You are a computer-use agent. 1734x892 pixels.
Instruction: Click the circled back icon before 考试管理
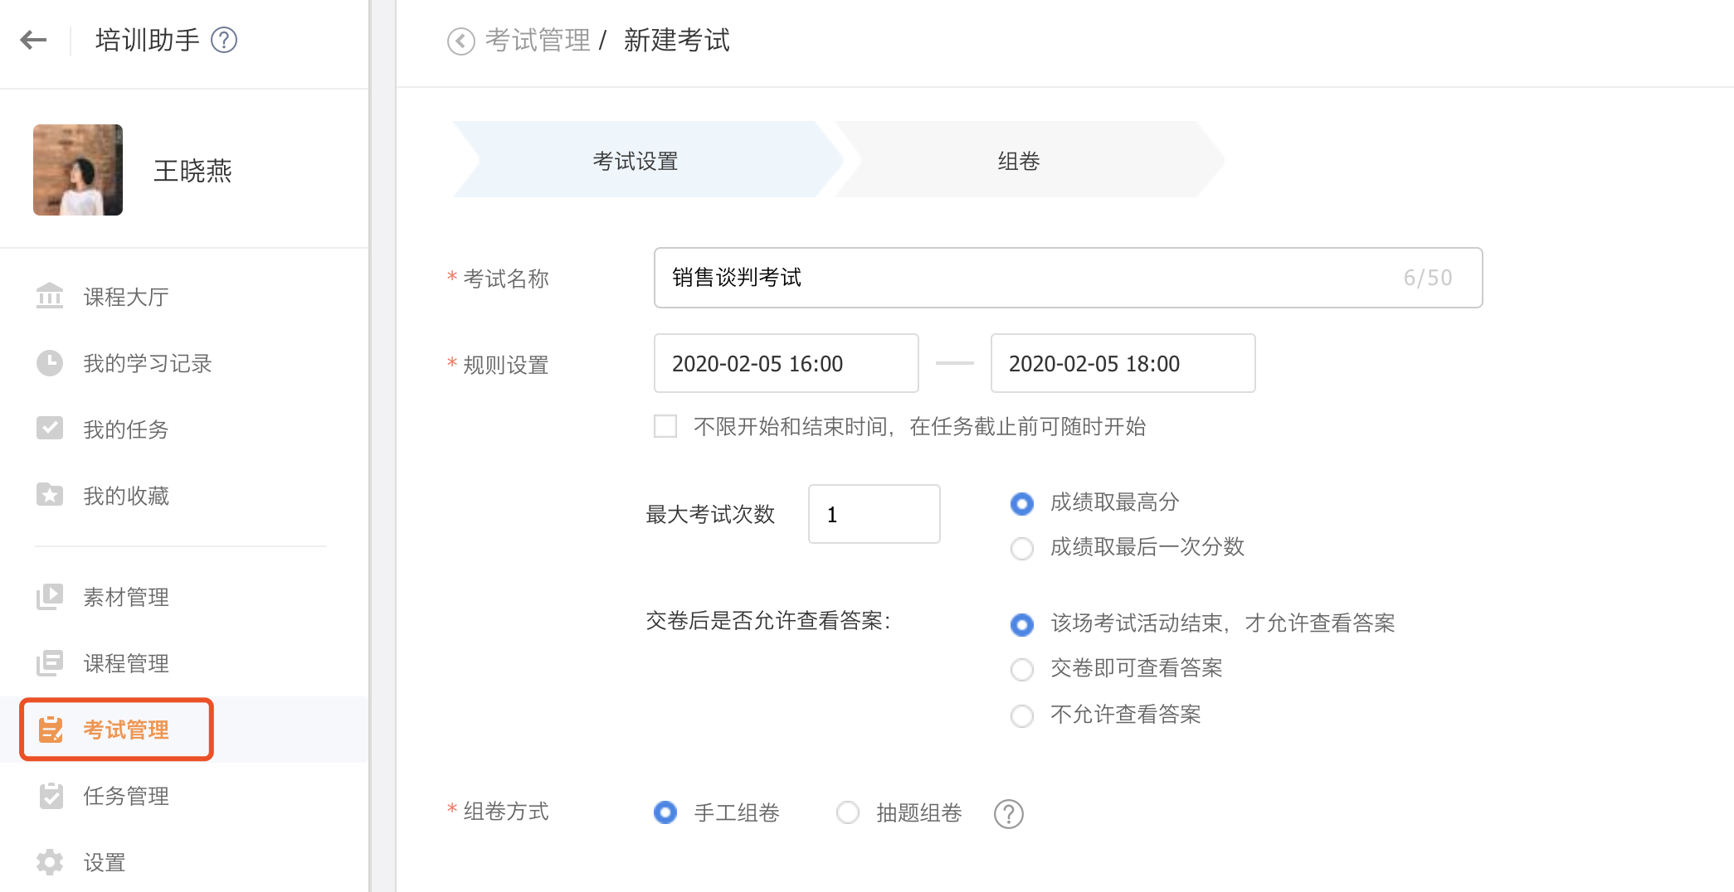[x=460, y=41]
